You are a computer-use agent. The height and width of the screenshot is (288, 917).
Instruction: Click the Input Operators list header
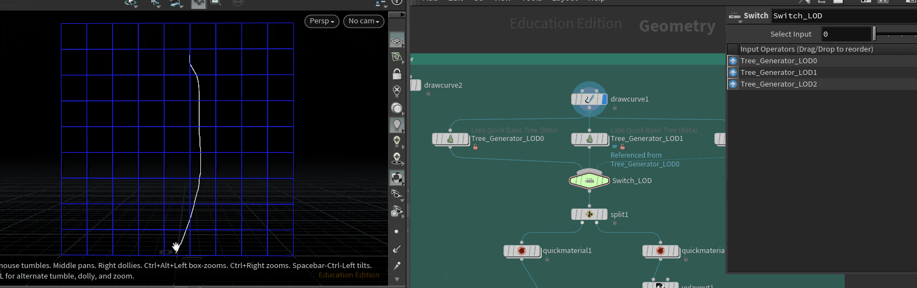pyautogui.click(x=827, y=49)
